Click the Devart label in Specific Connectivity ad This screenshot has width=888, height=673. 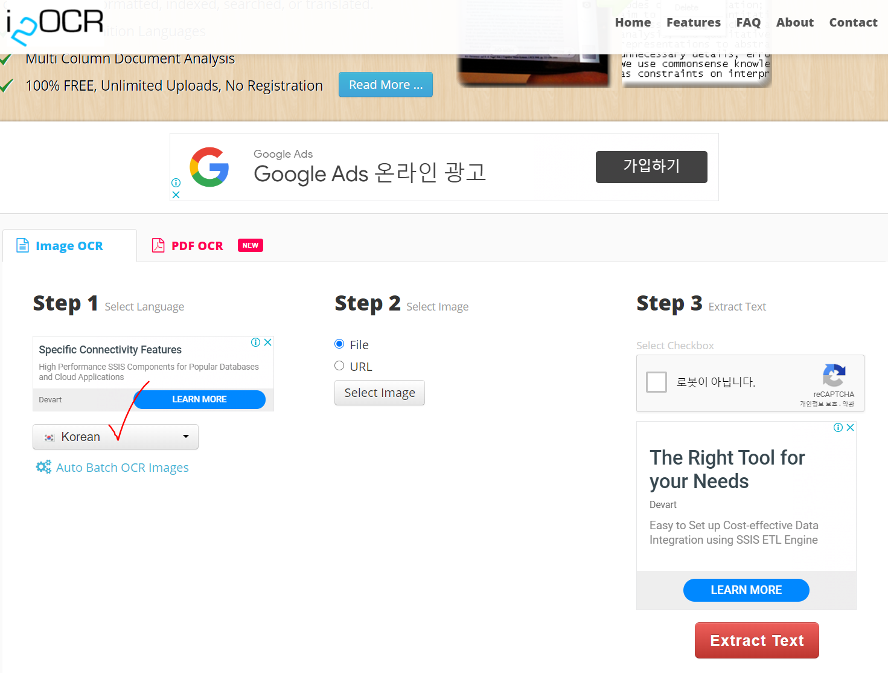coord(50,399)
